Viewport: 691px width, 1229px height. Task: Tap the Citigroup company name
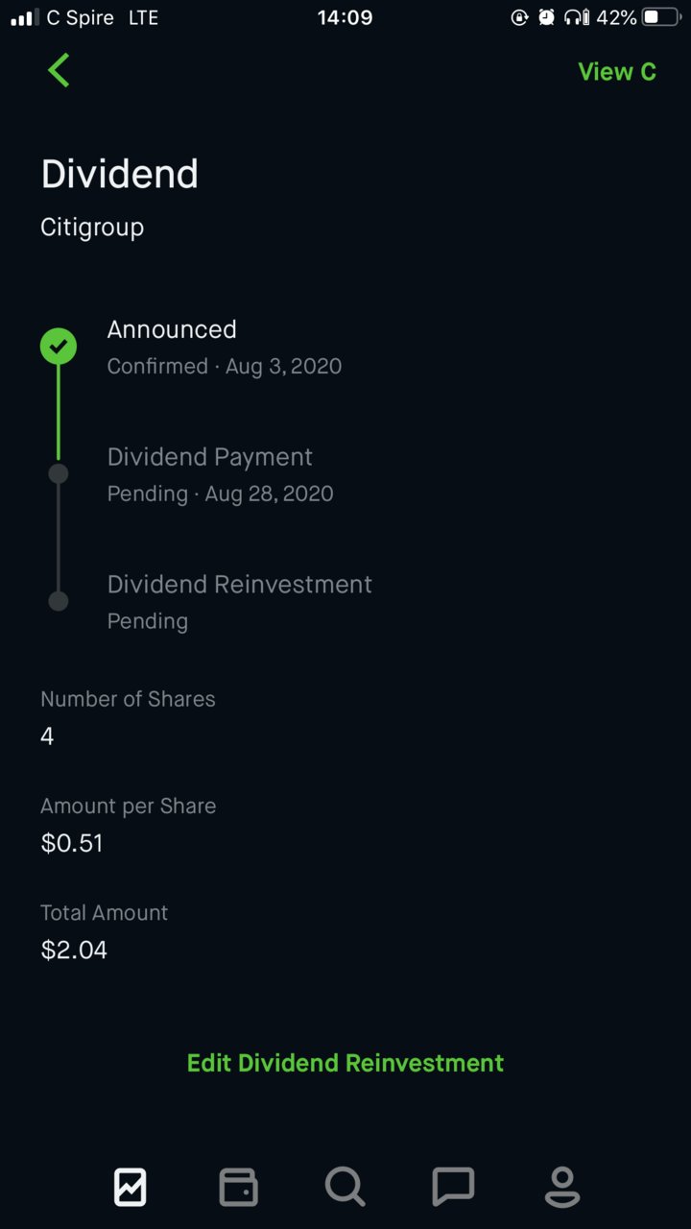point(92,228)
